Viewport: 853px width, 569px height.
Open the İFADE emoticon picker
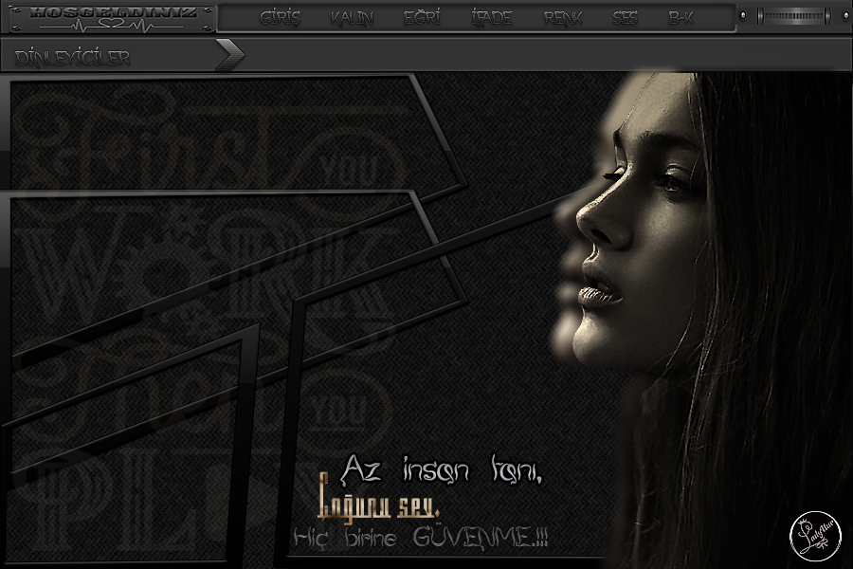[x=491, y=18]
